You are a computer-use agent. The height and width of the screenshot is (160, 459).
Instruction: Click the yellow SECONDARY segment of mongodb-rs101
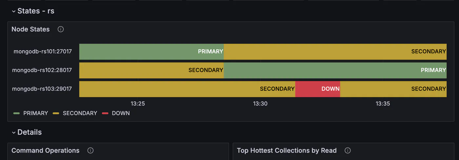pyautogui.click(x=335, y=52)
